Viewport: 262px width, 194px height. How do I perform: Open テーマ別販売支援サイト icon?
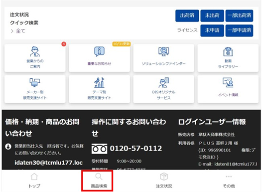coord(99,83)
